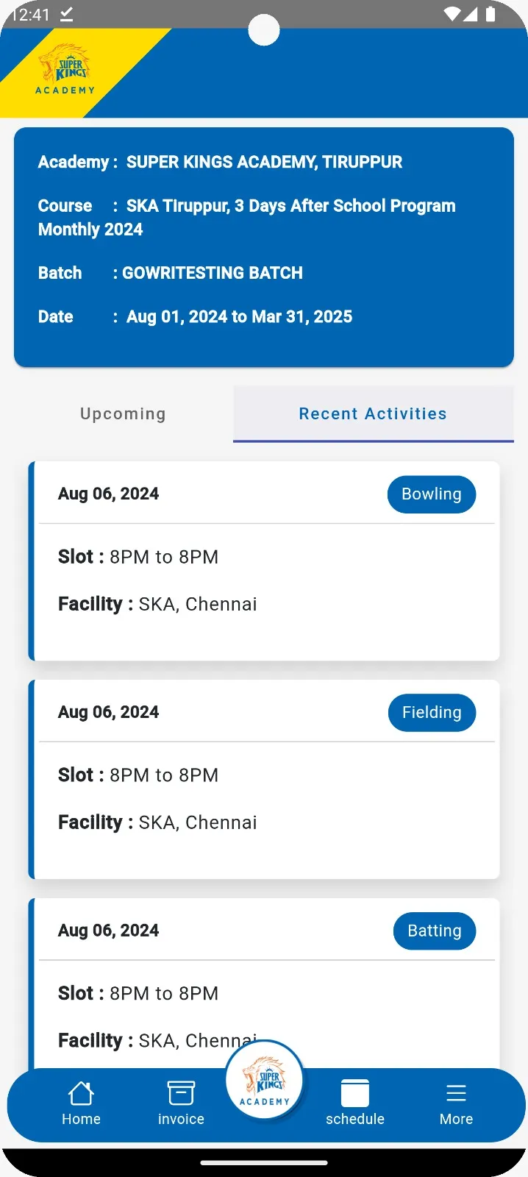Tap the Bowling activity badge
Viewport: 528px width, 1177px height.
coord(432,494)
